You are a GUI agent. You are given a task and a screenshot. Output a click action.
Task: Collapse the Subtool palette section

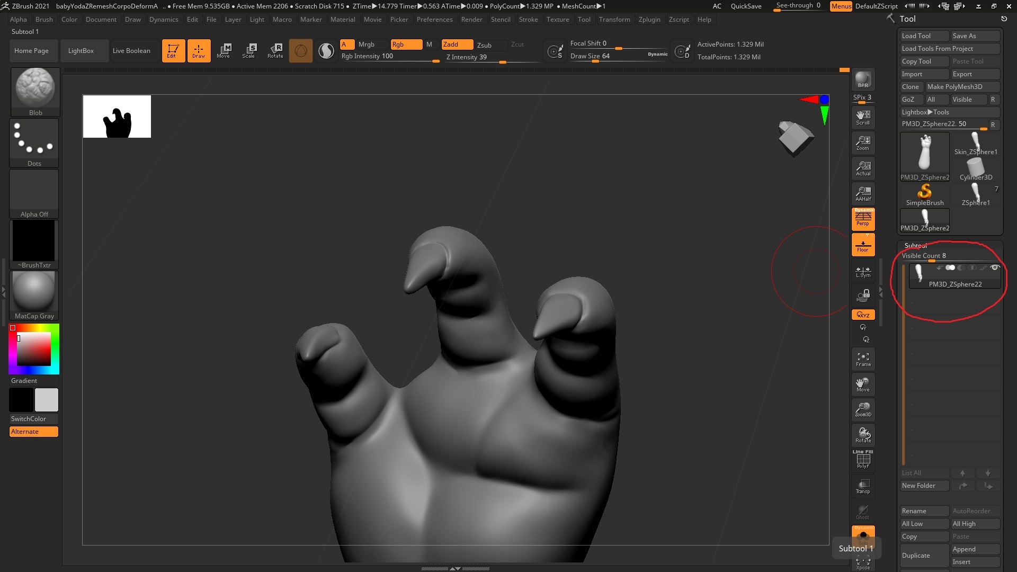[915, 245]
